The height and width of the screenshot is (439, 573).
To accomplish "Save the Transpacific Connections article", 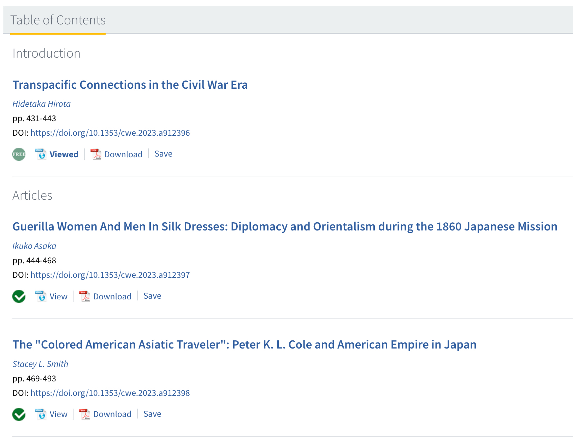I will point(163,154).
